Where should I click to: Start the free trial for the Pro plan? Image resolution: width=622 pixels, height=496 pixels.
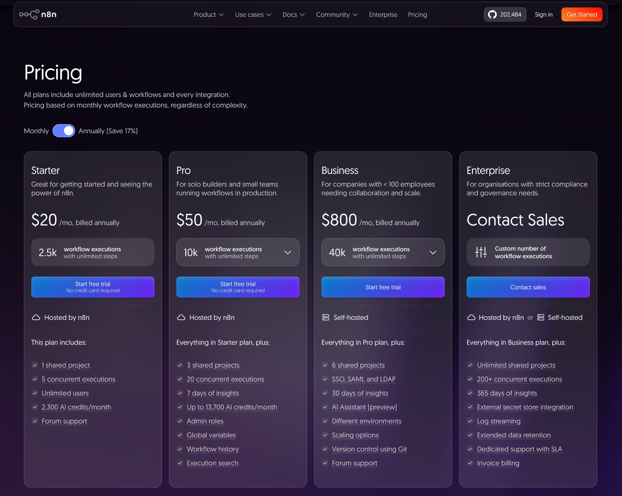[238, 287]
